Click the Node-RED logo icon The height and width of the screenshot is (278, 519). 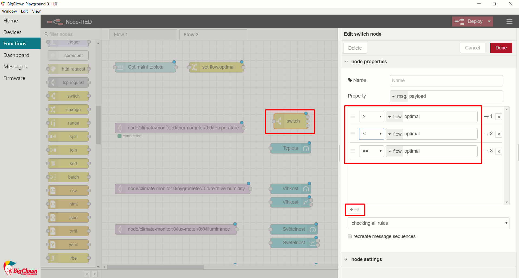(55, 22)
